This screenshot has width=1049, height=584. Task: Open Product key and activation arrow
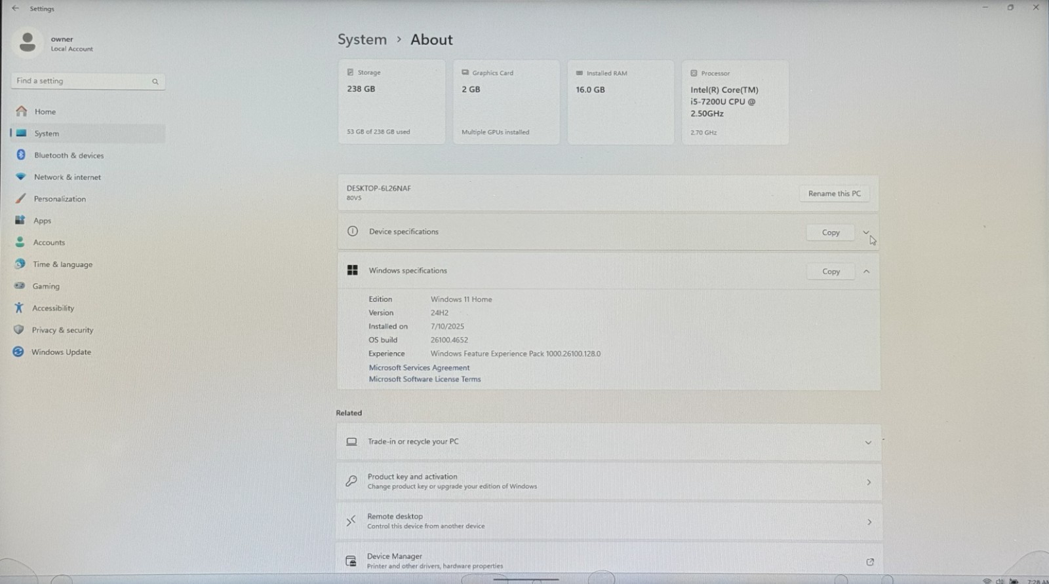click(x=869, y=483)
